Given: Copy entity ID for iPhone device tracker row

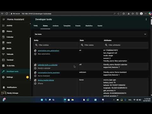Looking at the screenshot, I should click(35, 80).
